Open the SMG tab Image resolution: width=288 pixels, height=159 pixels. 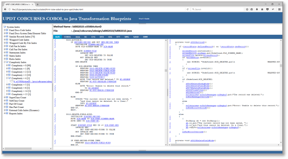click(127, 37)
